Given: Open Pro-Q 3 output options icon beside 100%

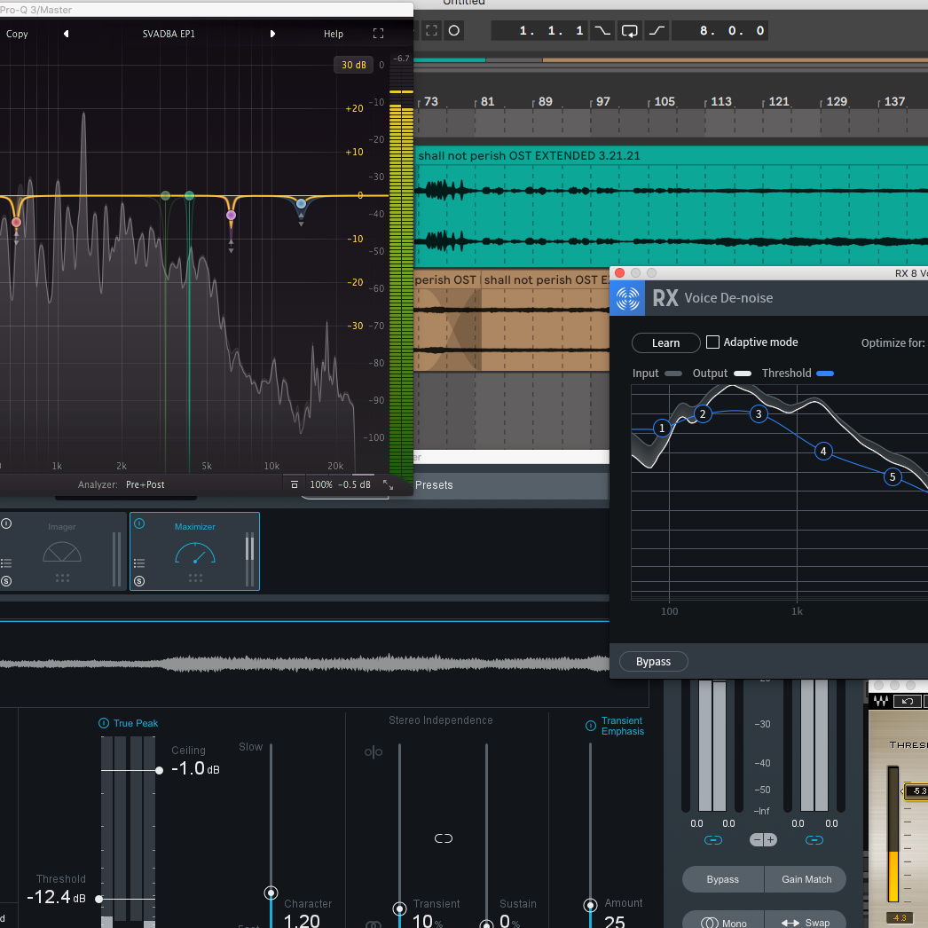Looking at the screenshot, I should [x=295, y=484].
